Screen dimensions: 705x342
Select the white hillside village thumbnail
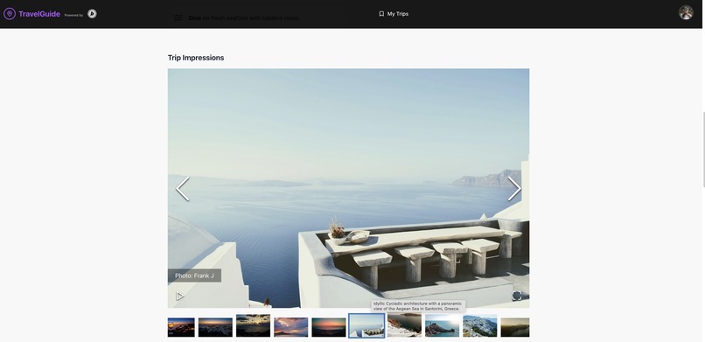click(479, 325)
